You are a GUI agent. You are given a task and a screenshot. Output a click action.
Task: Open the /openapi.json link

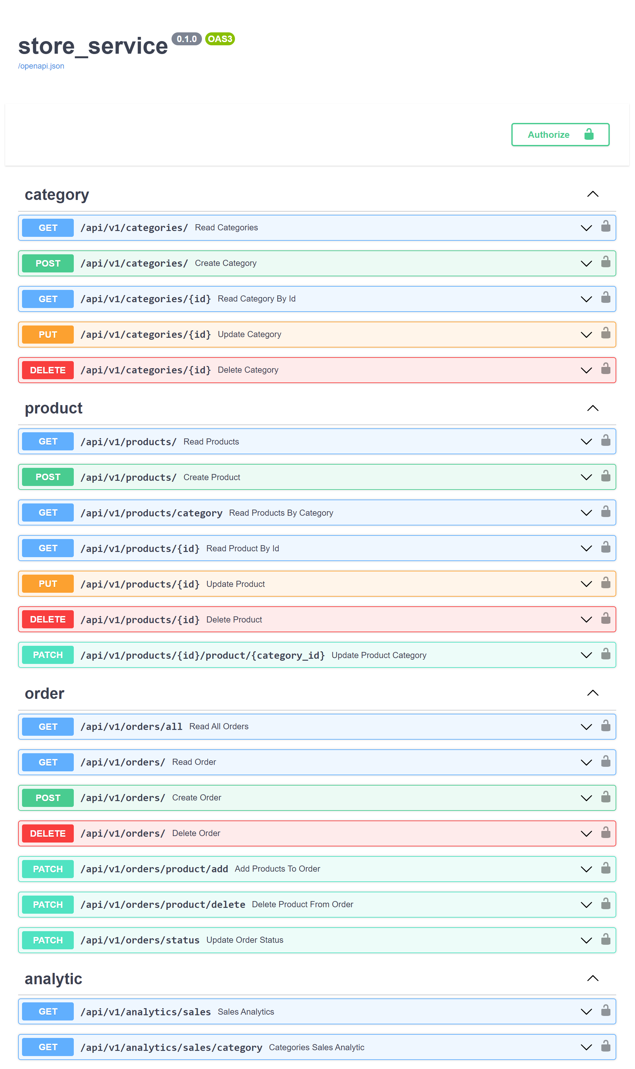[x=41, y=66]
